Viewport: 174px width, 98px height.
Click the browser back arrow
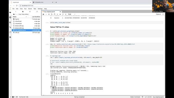pos(11,5)
